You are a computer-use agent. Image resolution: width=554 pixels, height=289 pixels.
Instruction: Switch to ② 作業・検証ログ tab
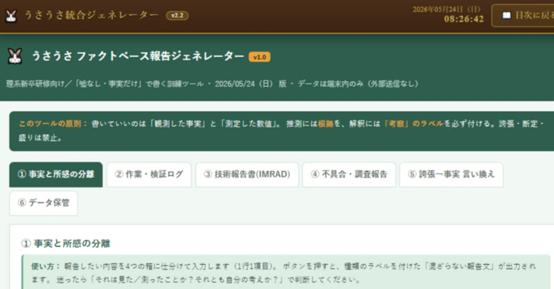pyautogui.click(x=149, y=175)
